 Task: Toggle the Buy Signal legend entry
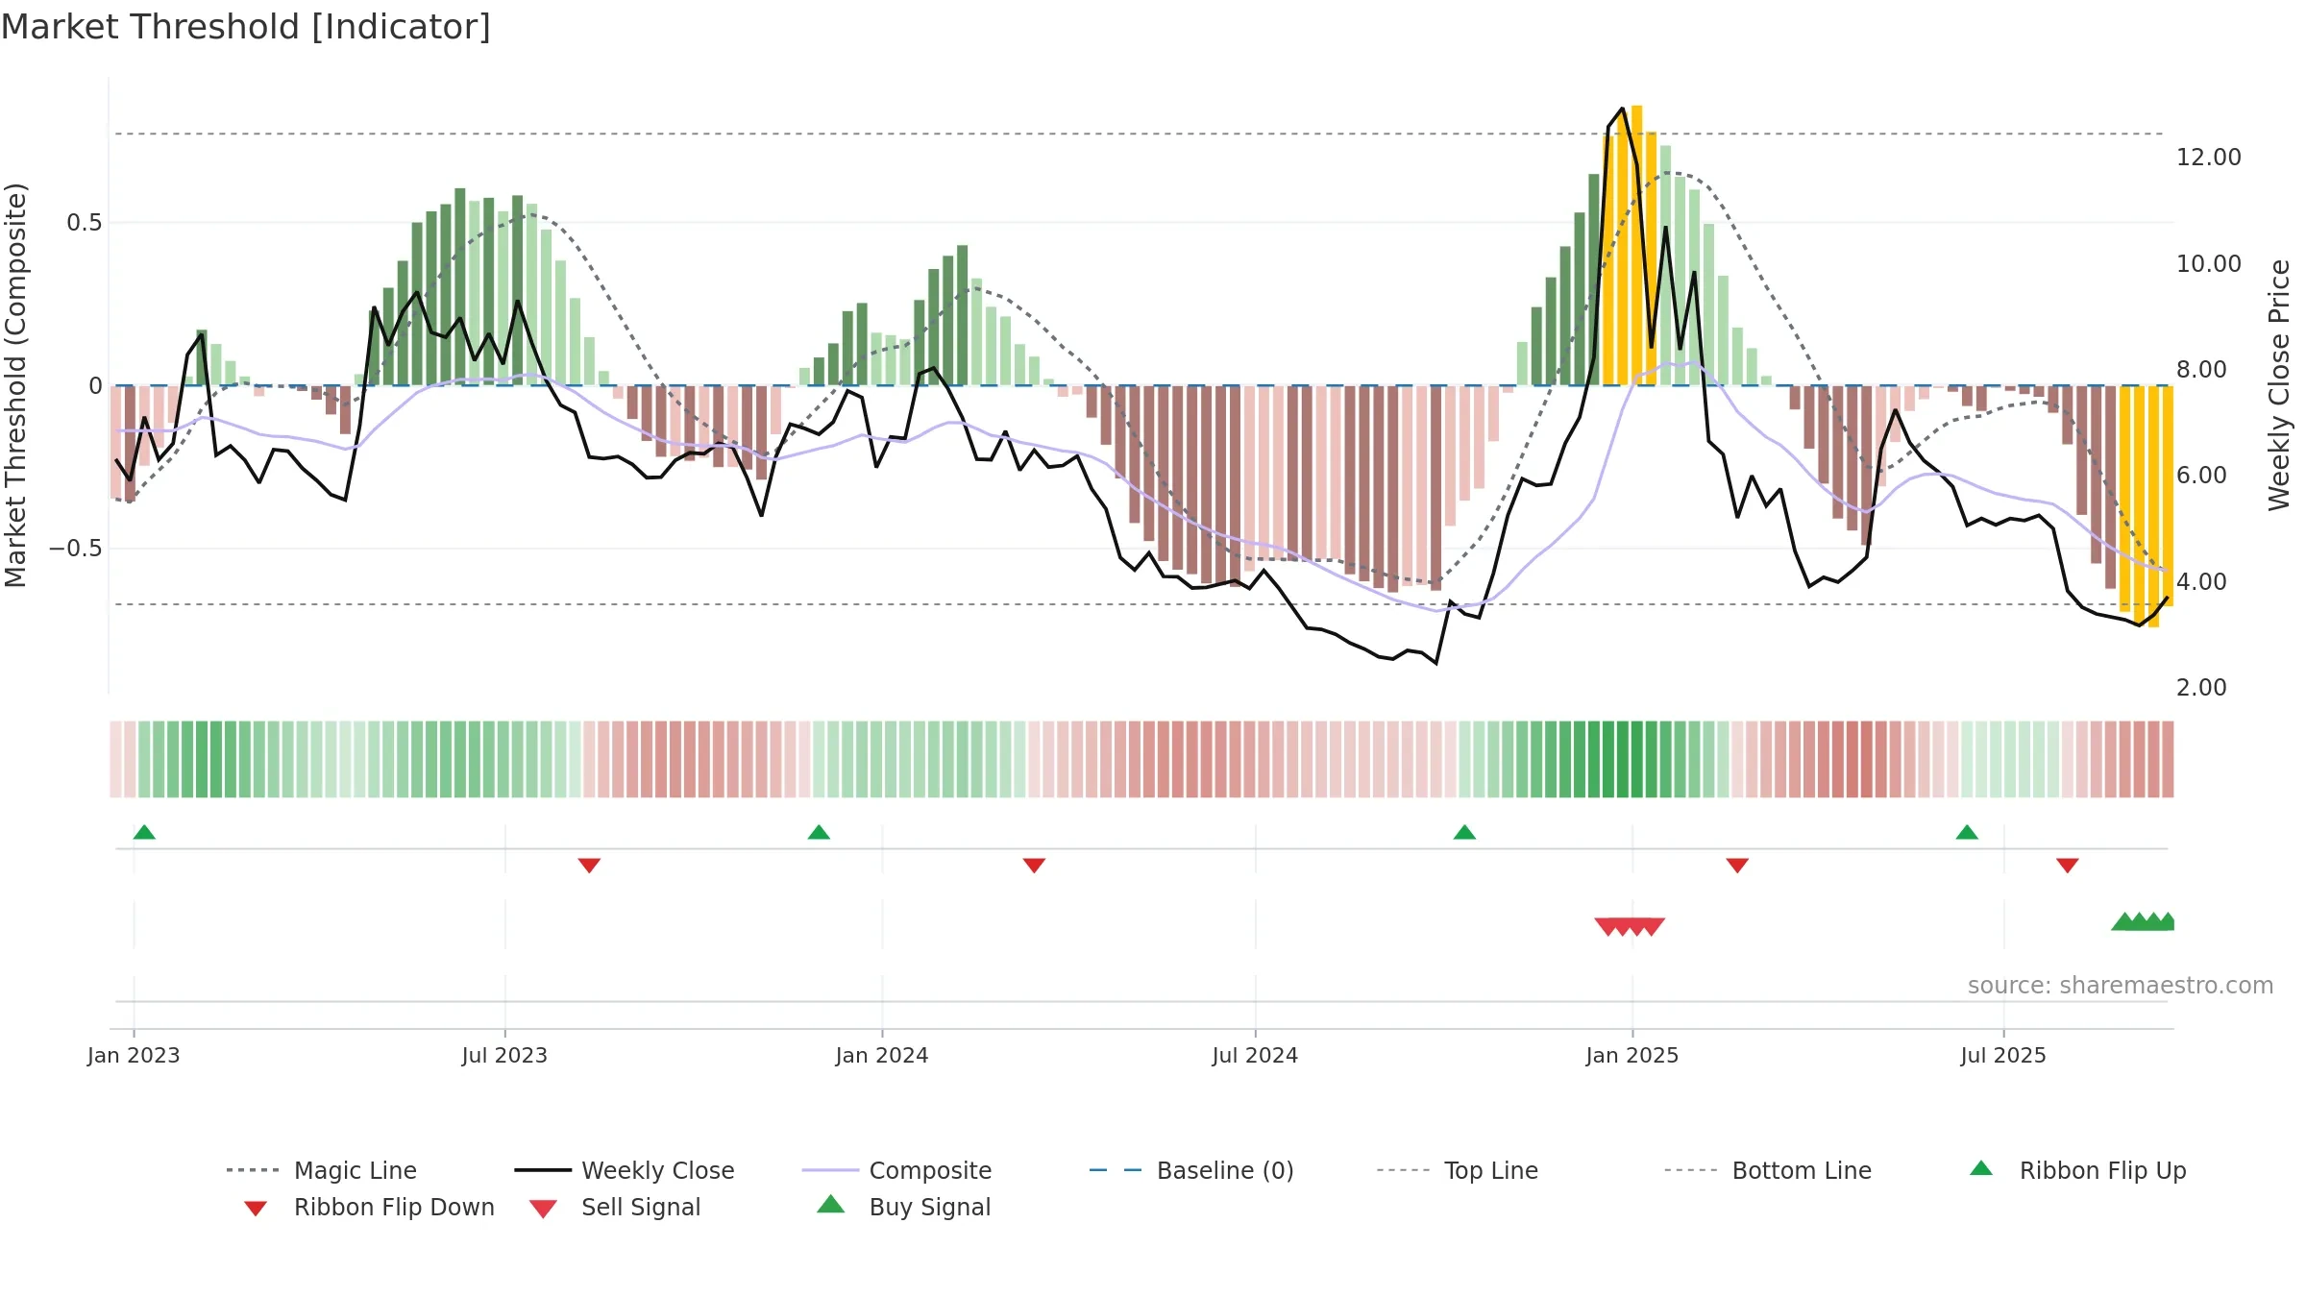903,1207
